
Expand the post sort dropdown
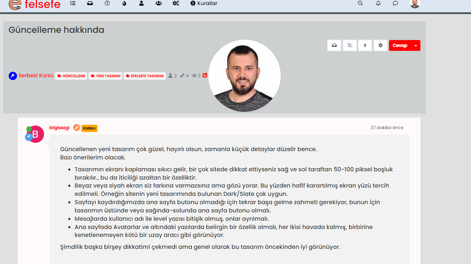[x=365, y=45]
